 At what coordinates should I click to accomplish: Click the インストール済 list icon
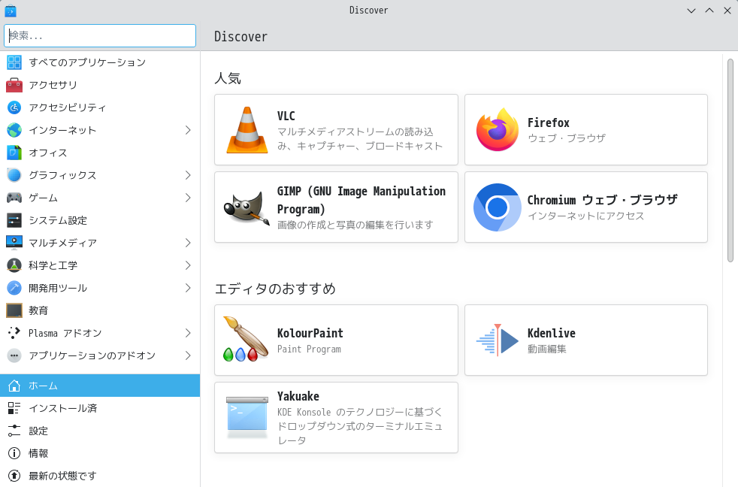(14, 408)
